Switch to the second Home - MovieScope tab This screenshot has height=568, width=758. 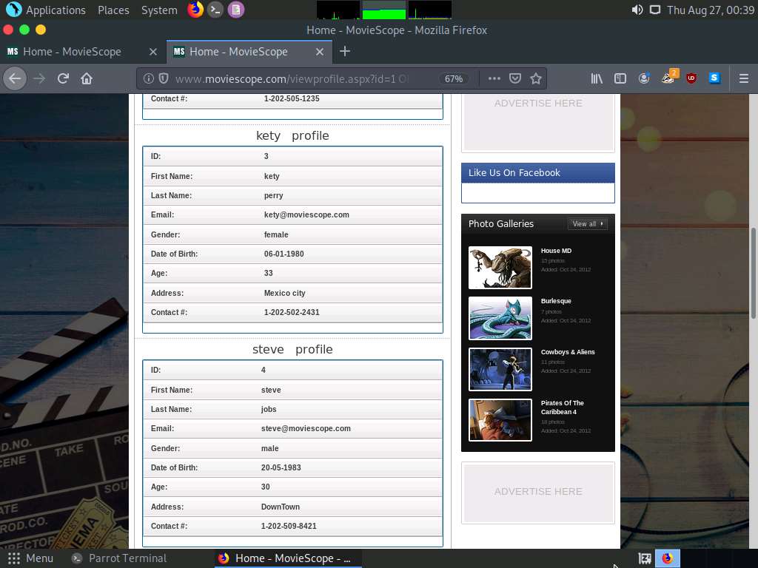tap(240, 52)
